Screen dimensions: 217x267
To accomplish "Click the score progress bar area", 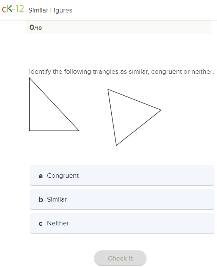I will click(x=119, y=27).
